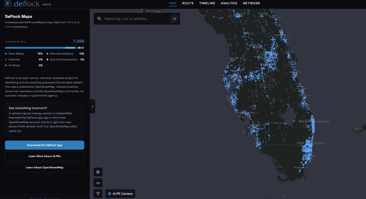Toggle the ALPR Camera legend chip

coord(120,194)
